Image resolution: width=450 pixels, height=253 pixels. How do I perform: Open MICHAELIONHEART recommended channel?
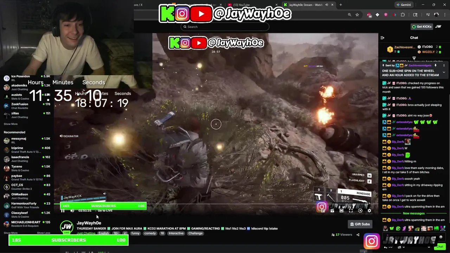(x=27, y=224)
